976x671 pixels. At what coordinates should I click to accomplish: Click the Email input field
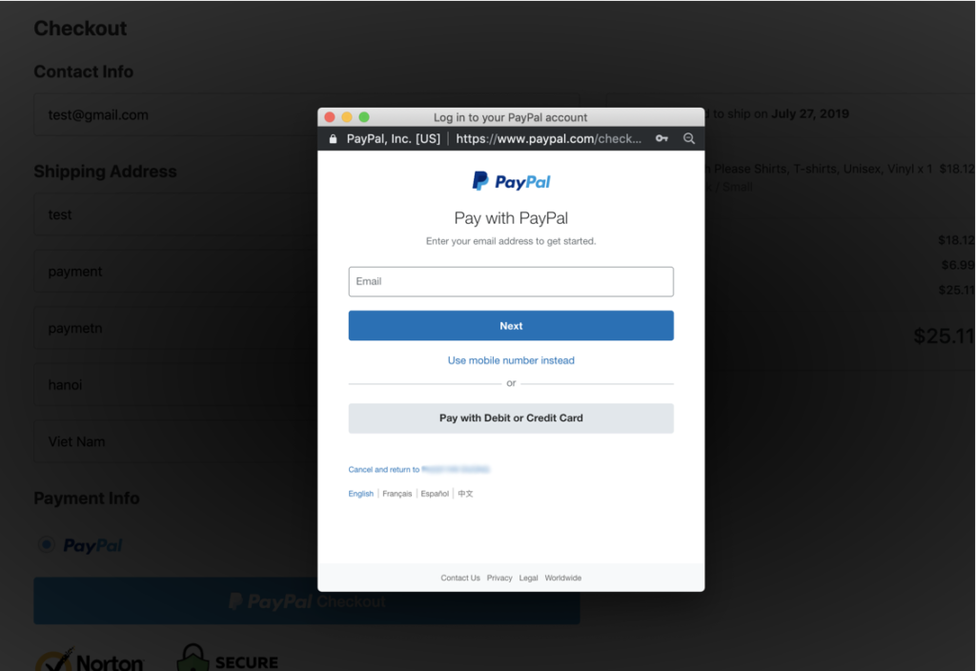tap(511, 281)
